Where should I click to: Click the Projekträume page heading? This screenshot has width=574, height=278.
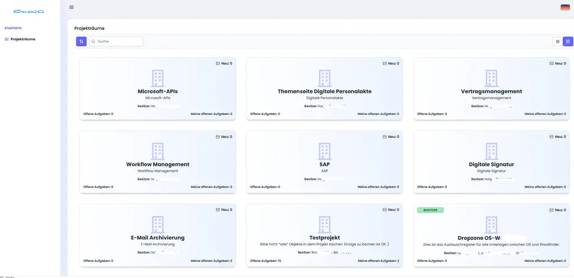tap(90, 28)
